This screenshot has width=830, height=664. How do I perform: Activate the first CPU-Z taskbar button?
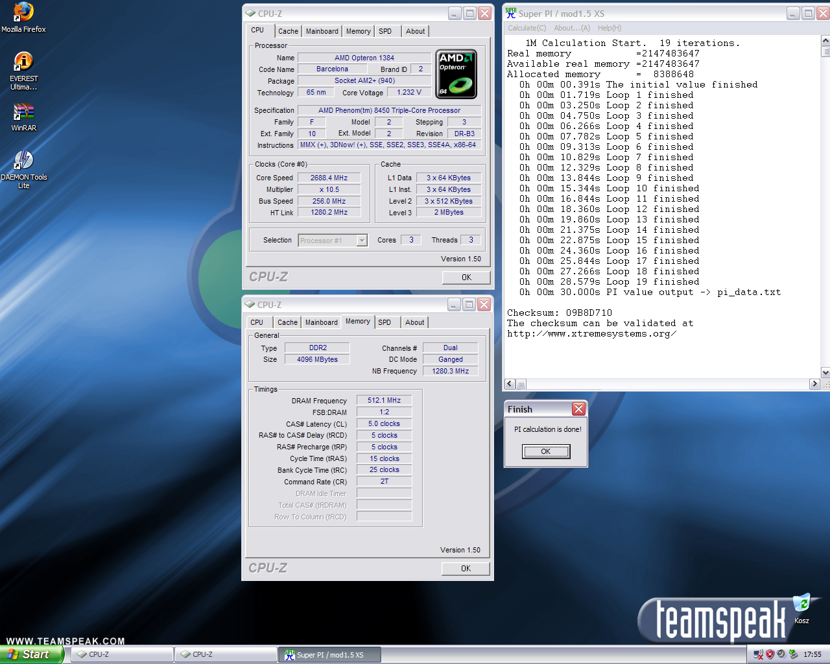122,655
